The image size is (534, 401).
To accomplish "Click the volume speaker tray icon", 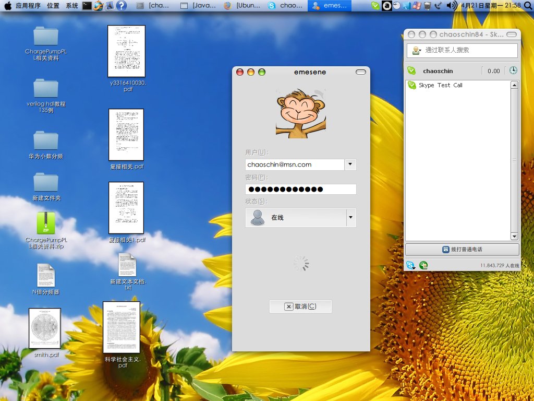I will [x=451, y=5].
